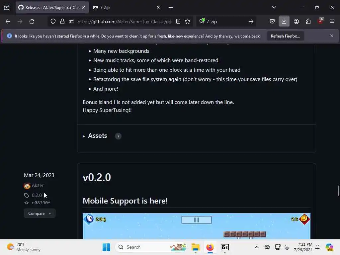Open site permissions icon in address bar
Viewport: 340px width, 255px height.
point(72,21)
